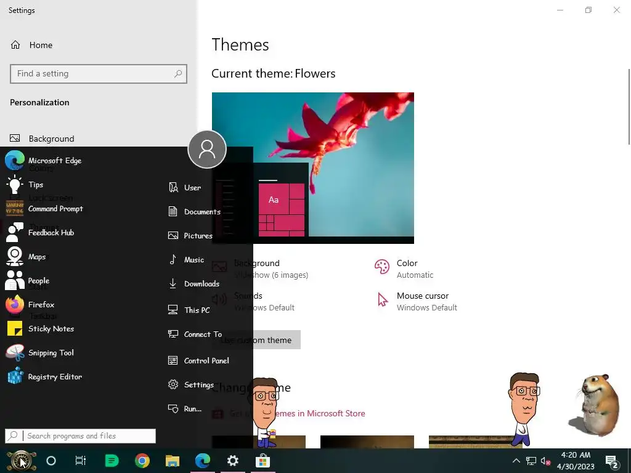Launch the Tips app in start menu

25,185
